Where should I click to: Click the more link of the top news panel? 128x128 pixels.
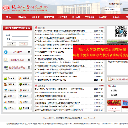(x=101, y=27)
